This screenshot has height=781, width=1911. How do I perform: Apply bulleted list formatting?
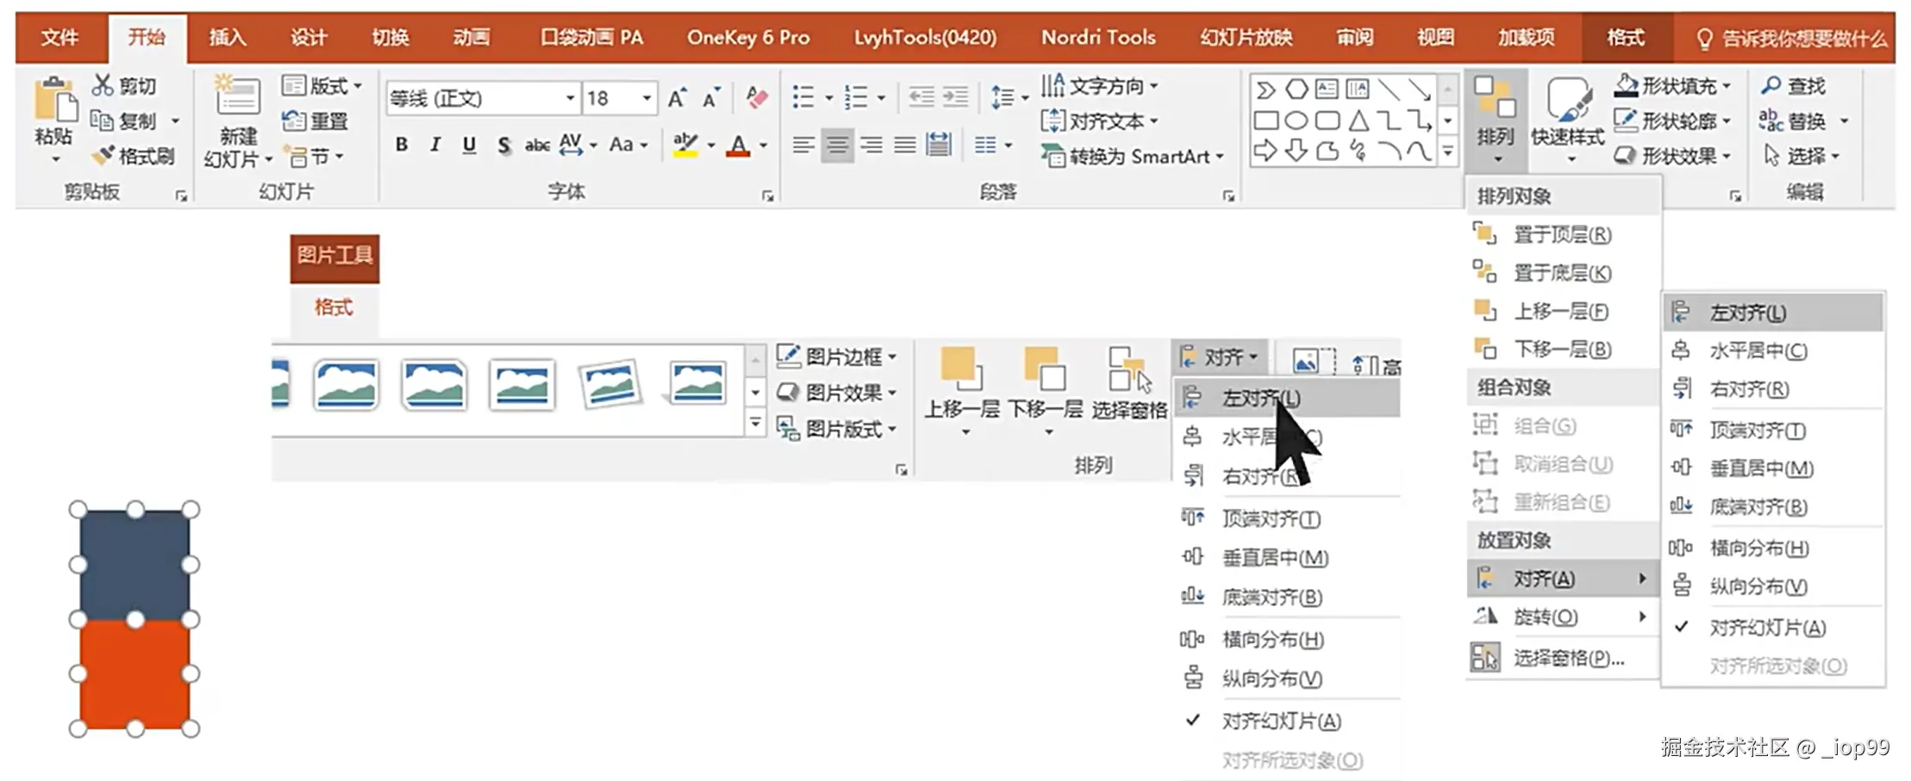point(803,96)
